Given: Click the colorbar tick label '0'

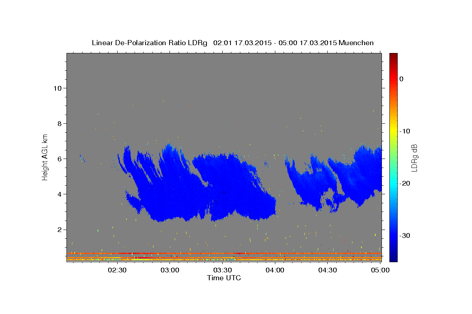Looking at the screenshot, I should 402,79.
